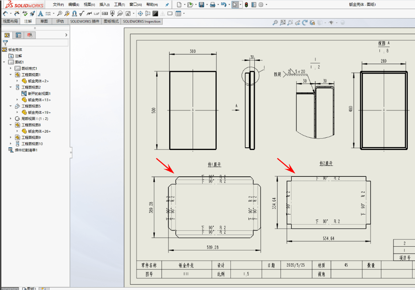Click the Rotate View icon
The image size is (415, 290).
[305, 22]
